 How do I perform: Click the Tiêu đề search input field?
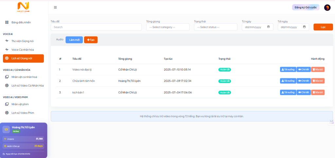coord(96,27)
